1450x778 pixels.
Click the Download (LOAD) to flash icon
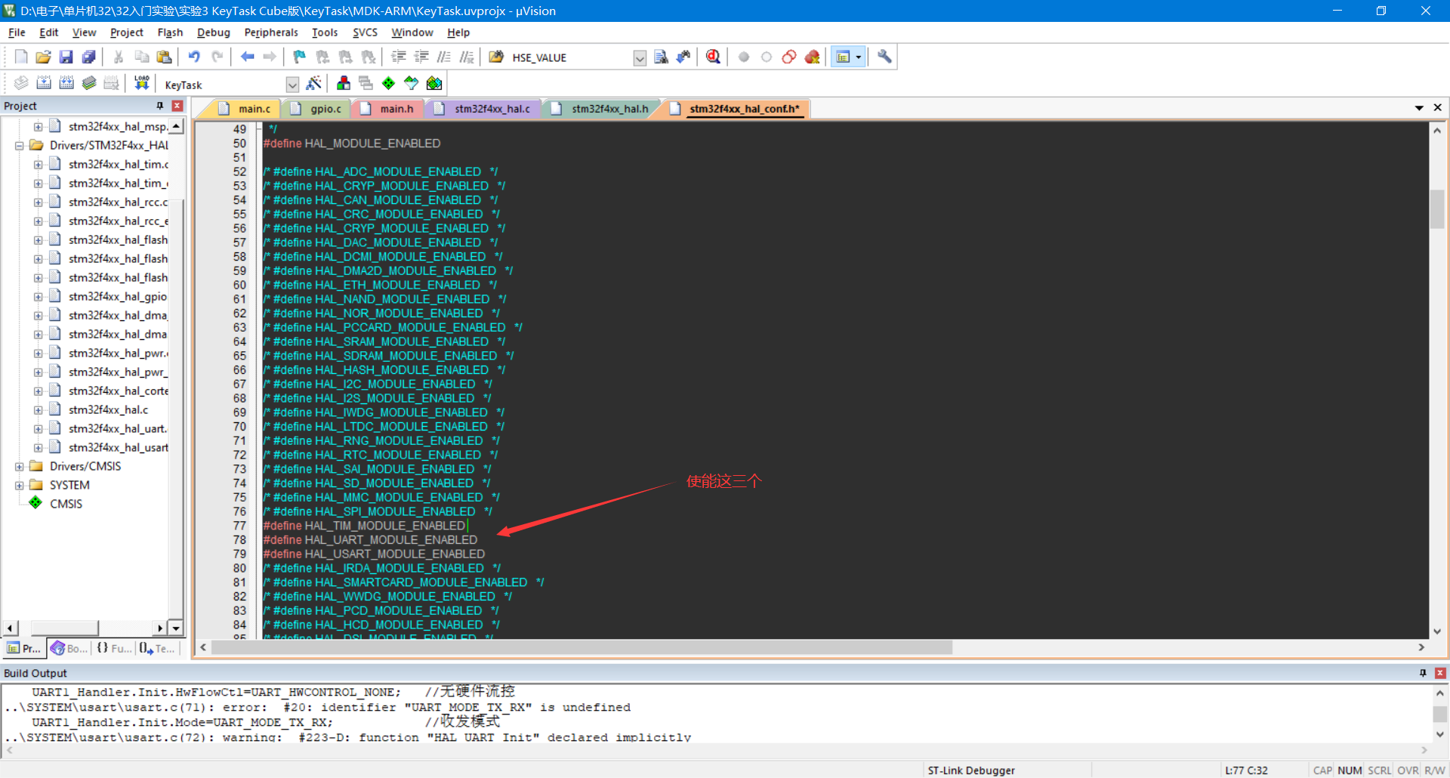click(x=141, y=83)
